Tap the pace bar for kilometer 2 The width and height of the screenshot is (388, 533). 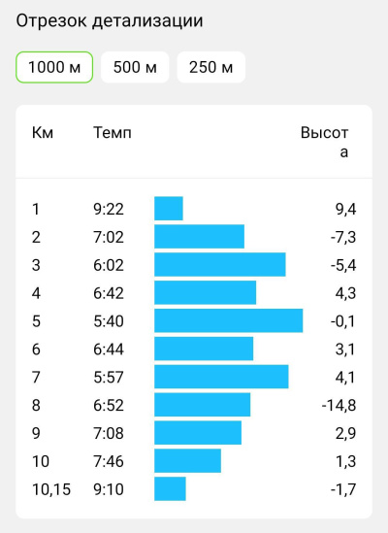pyautogui.click(x=199, y=236)
